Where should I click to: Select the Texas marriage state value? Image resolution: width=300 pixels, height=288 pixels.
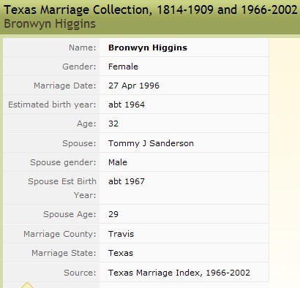121,253
